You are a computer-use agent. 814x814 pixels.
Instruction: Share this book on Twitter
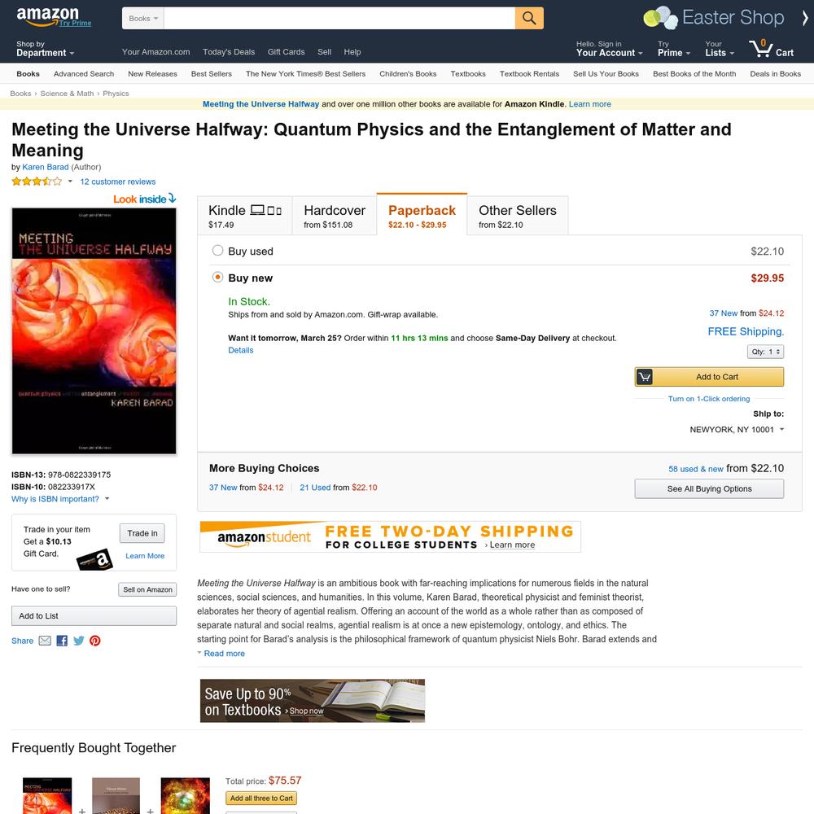point(78,641)
